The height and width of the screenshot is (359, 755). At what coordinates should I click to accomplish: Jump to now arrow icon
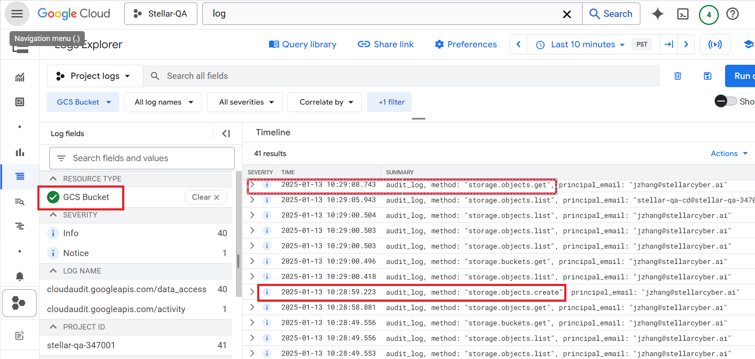[x=669, y=44]
